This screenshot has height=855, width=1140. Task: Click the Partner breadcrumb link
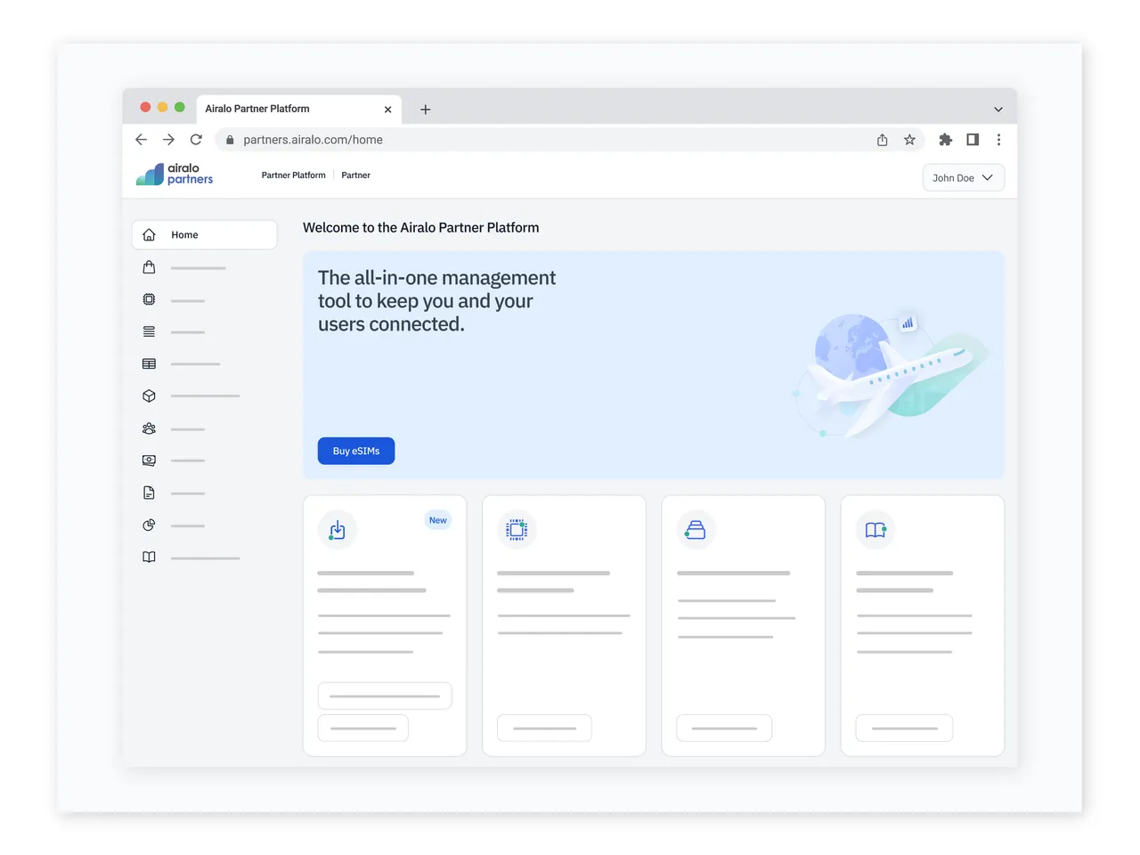pyautogui.click(x=355, y=175)
